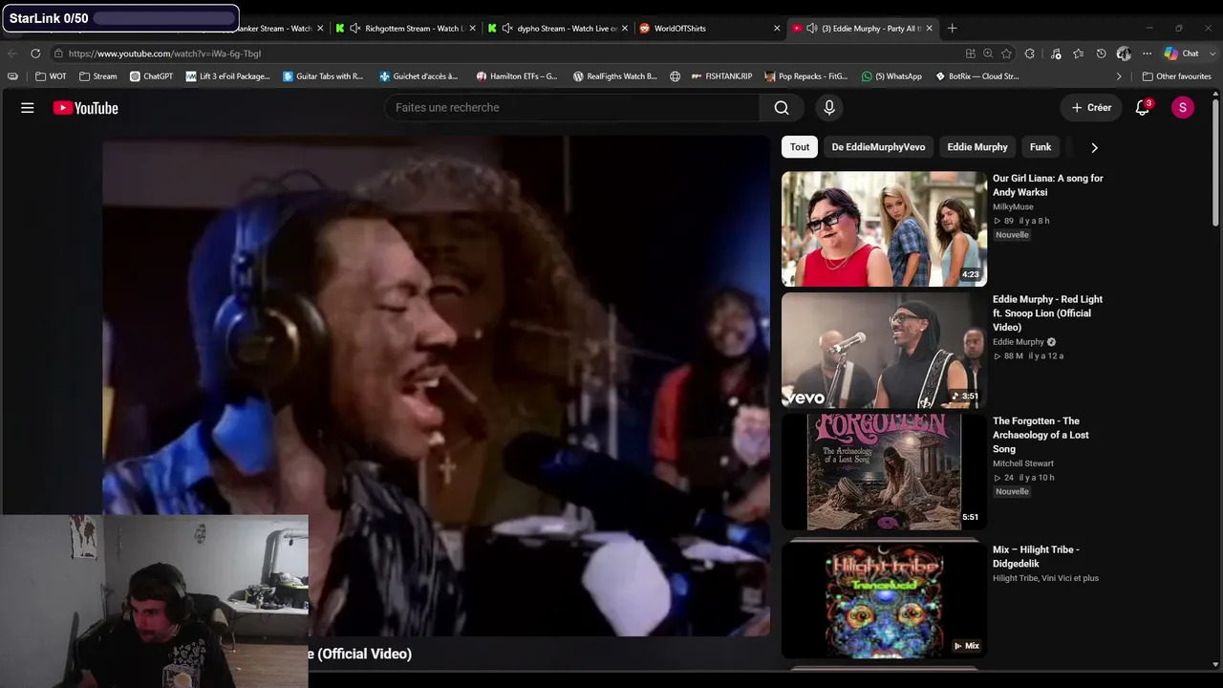Open the 'BotRix — Cloud Str...' bookmark
Screen dimensions: 1223x688
[x=976, y=76]
